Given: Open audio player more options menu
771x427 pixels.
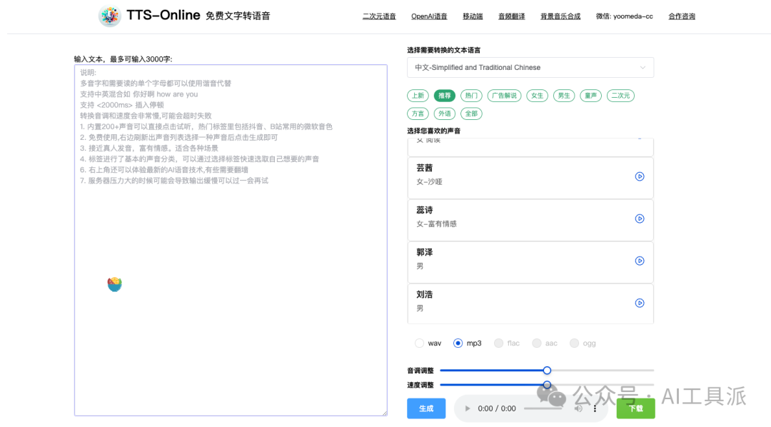Looking at the screenshot, I should pos(595,408).
